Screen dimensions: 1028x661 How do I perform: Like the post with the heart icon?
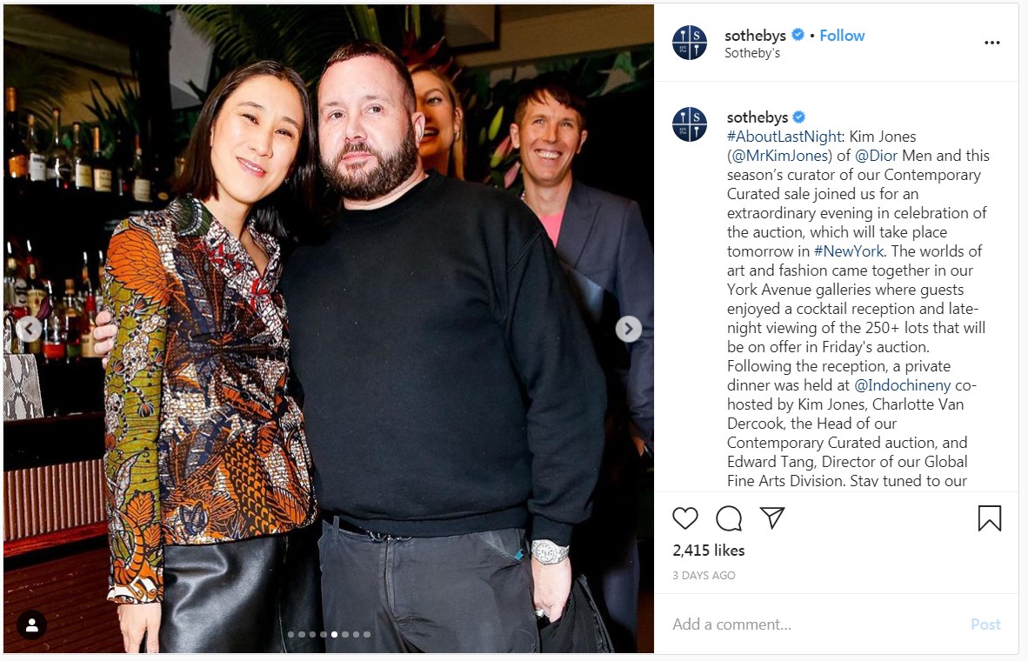tap(685, 518)
